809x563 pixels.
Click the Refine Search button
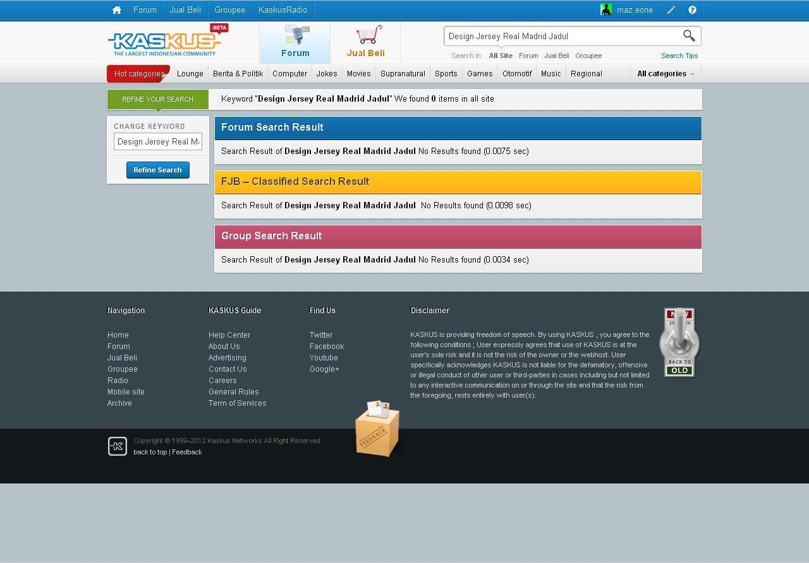tap(157, 170)
